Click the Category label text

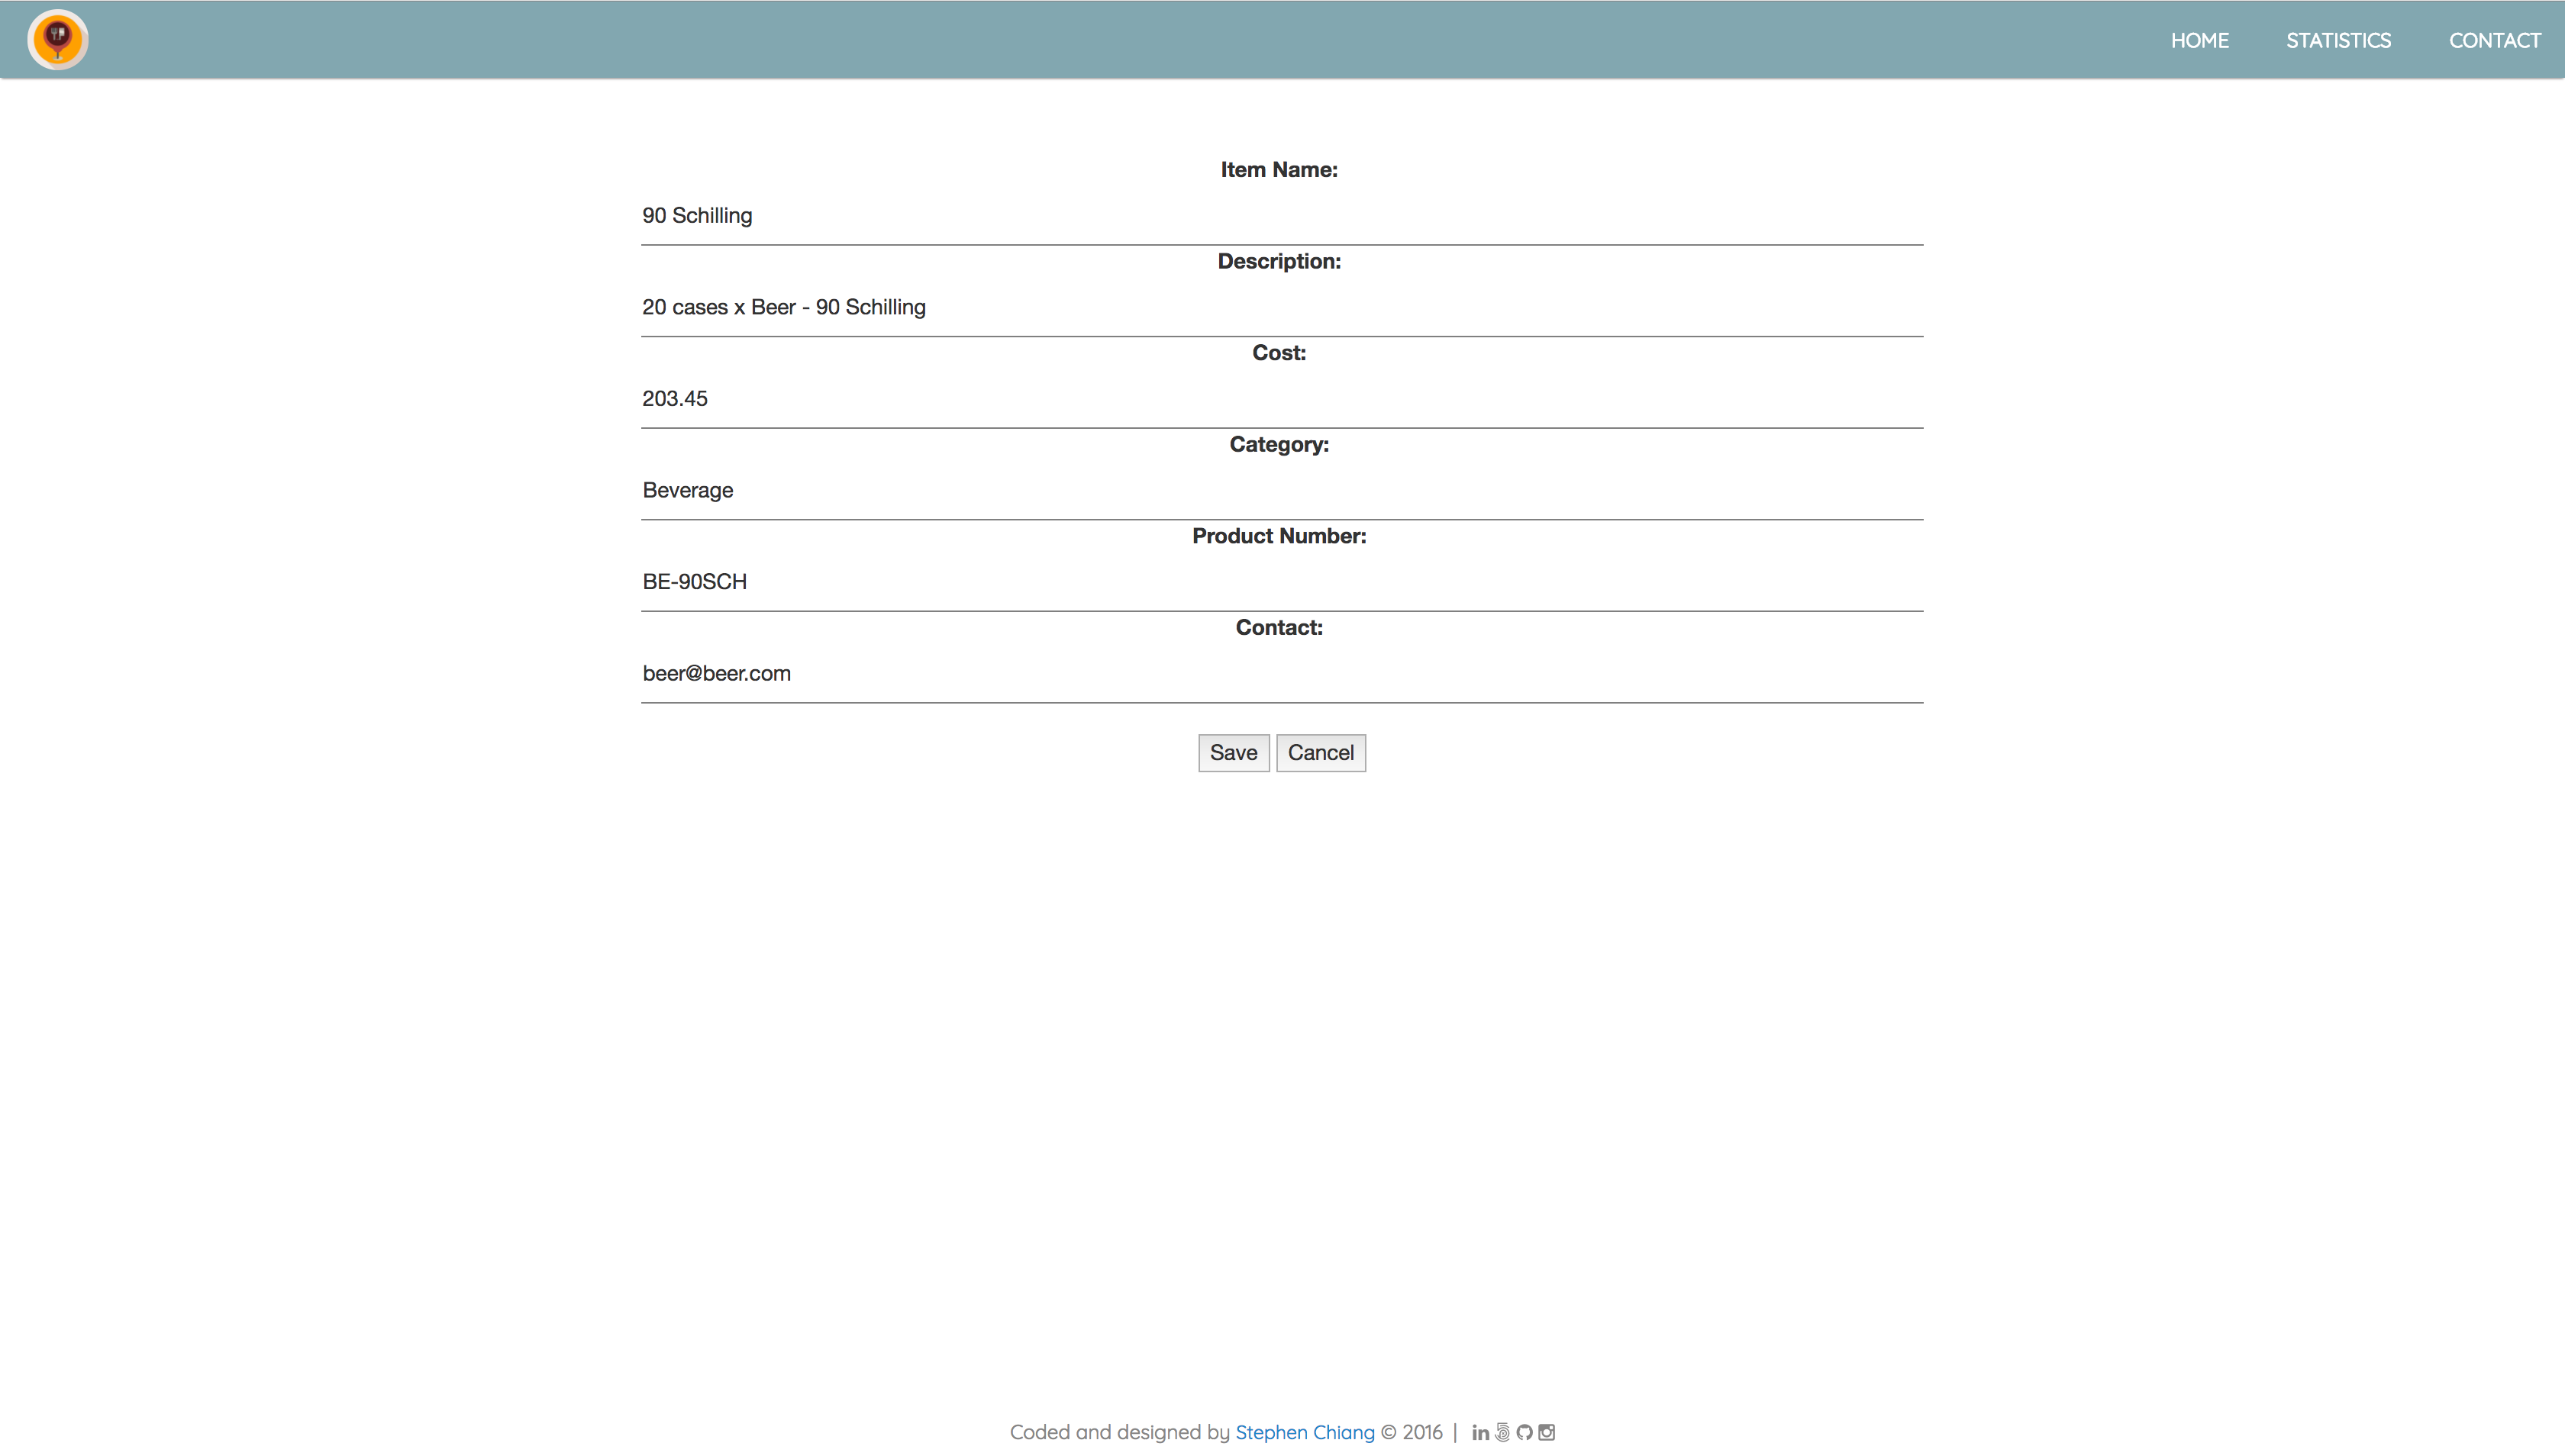(1279, 445)
